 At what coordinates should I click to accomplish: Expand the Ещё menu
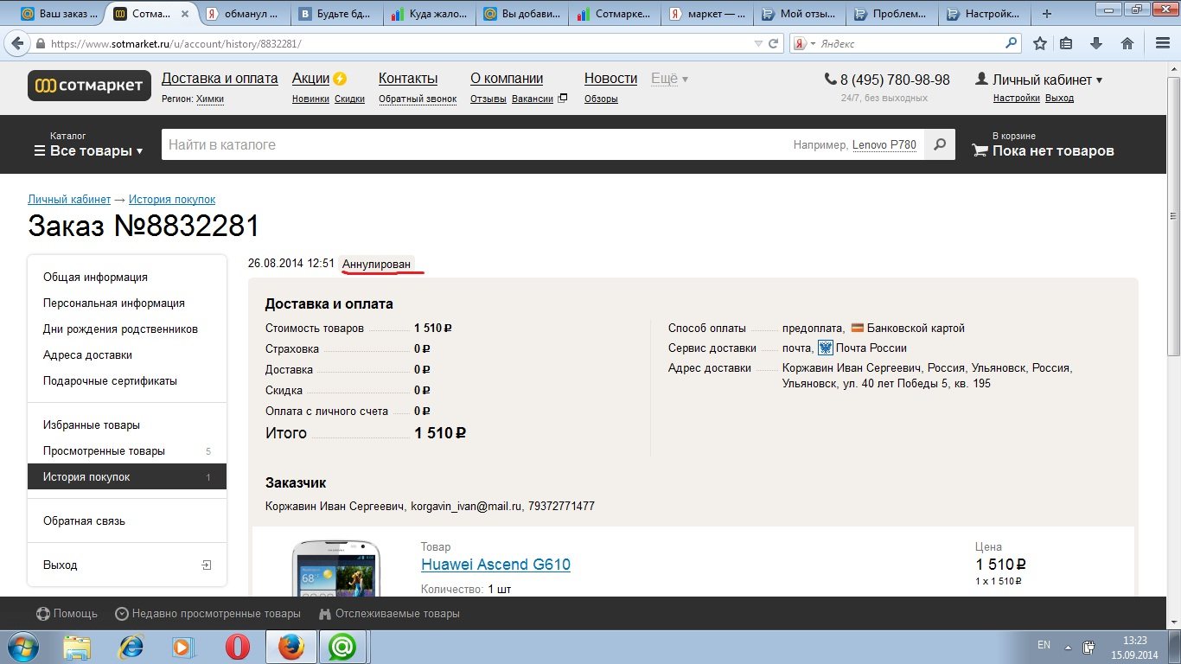[x=669, y=79]
